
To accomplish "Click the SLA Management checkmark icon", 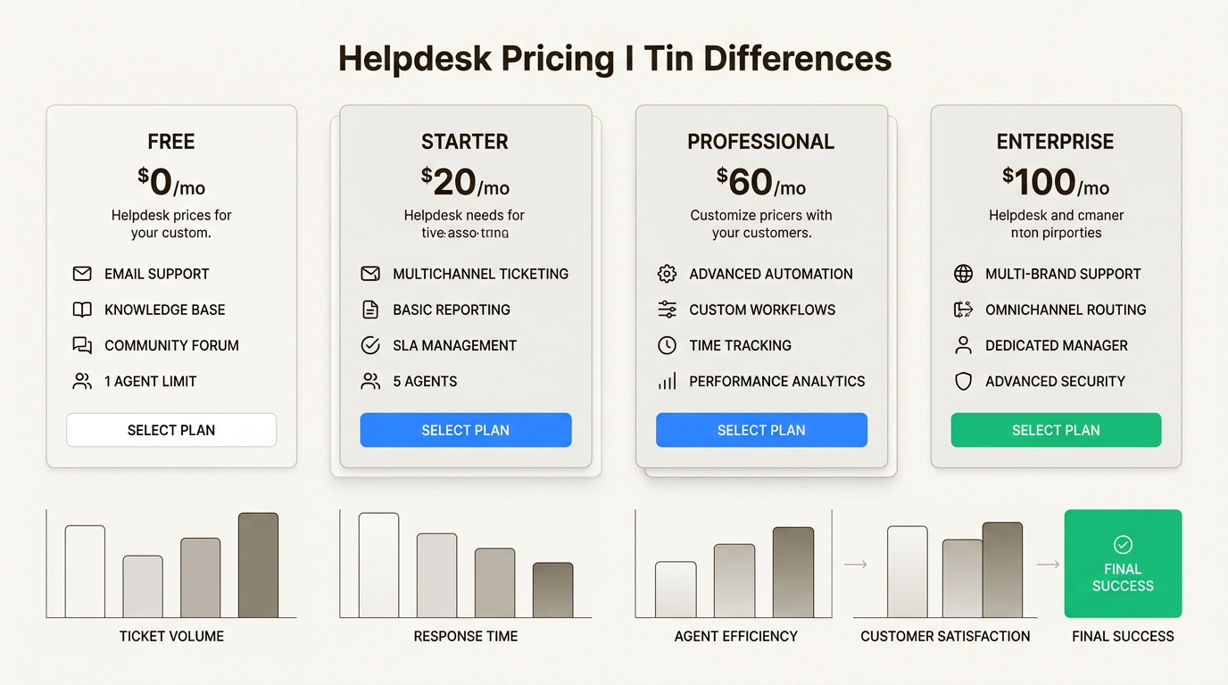I will pyautogui.click(x=370, y=345).
